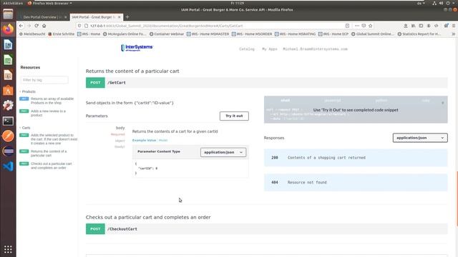Open the Firefox hamburger menu
The image size is (458, 257).
(x=454, y=26)
